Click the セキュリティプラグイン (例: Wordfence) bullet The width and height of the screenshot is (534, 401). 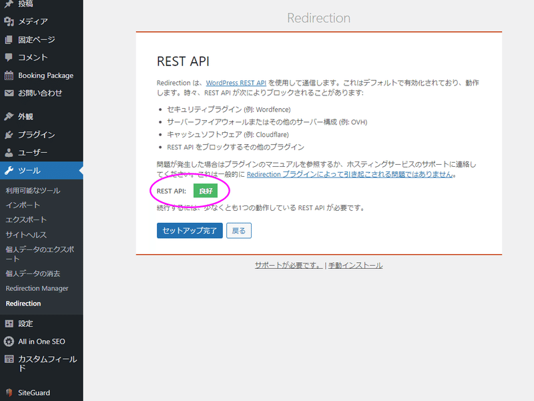228,109
